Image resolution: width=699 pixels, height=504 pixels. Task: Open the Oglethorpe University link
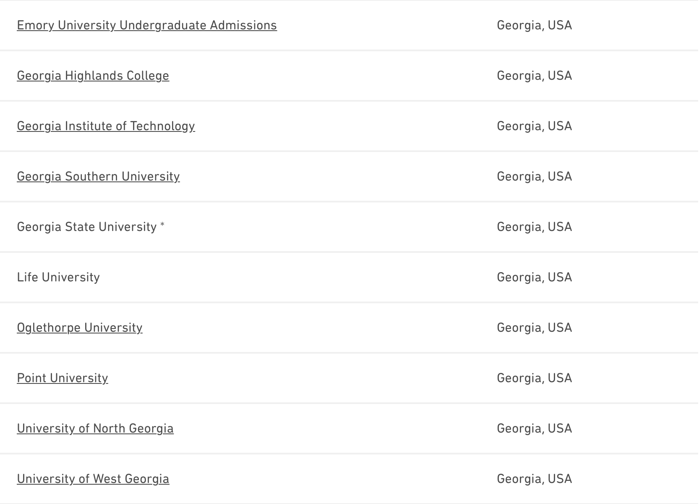pos(80,328)
